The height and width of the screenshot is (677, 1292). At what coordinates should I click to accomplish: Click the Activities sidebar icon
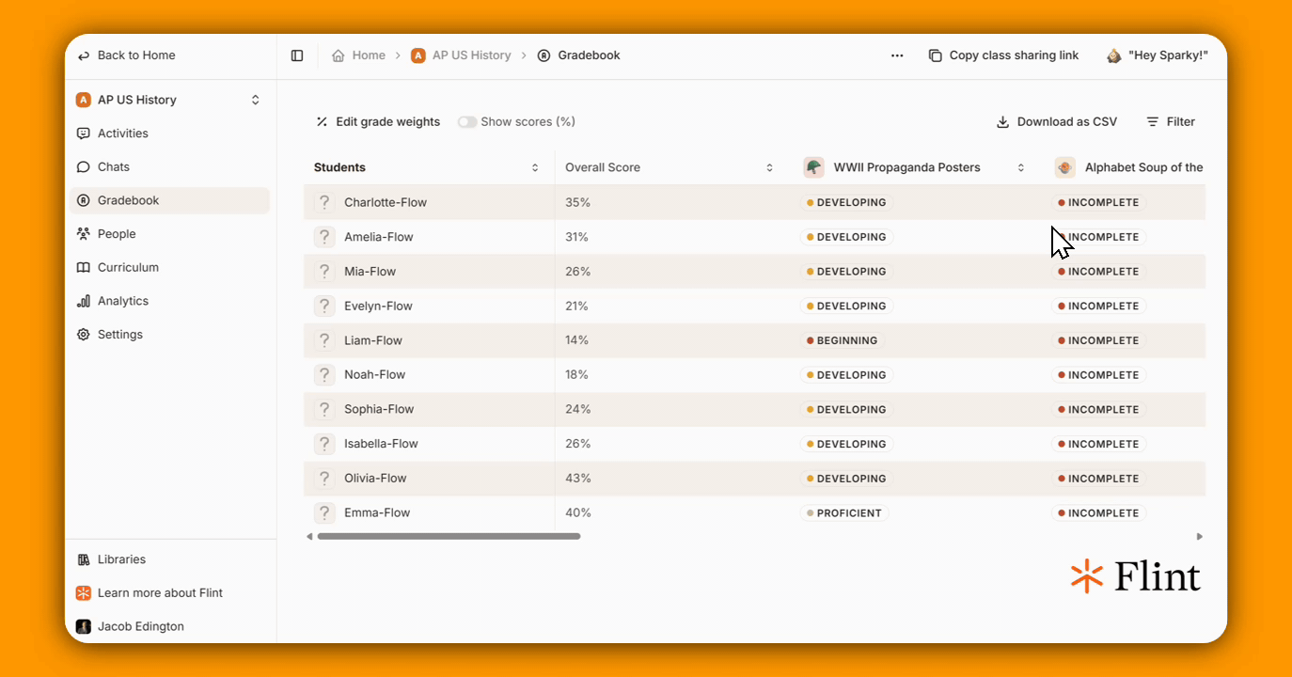click(84, 134)
